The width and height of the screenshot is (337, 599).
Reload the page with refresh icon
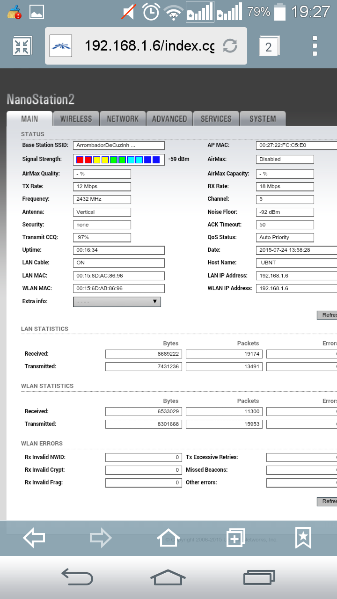[x=230, y=46]
